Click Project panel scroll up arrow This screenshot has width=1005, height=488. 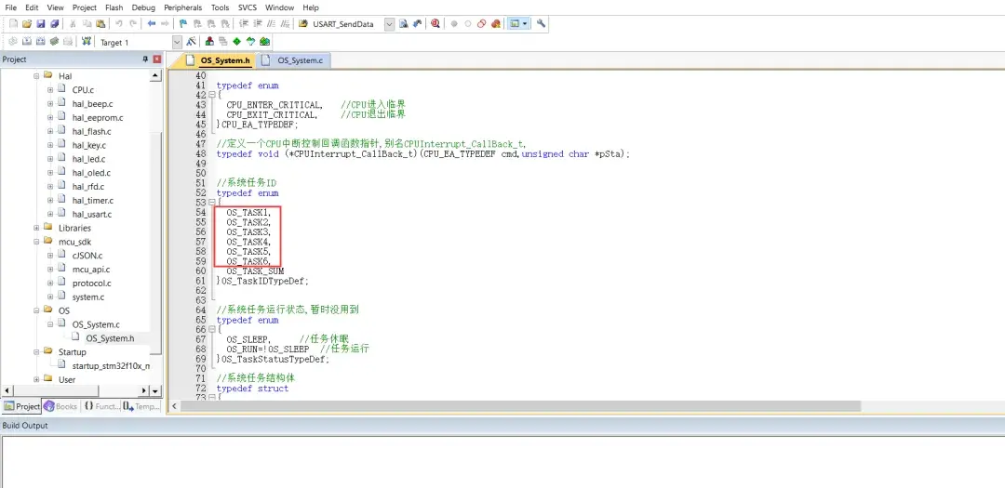(155, 75)
